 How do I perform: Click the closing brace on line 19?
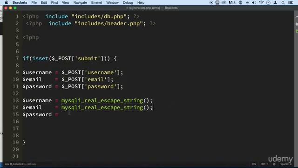tap(24, 142)
